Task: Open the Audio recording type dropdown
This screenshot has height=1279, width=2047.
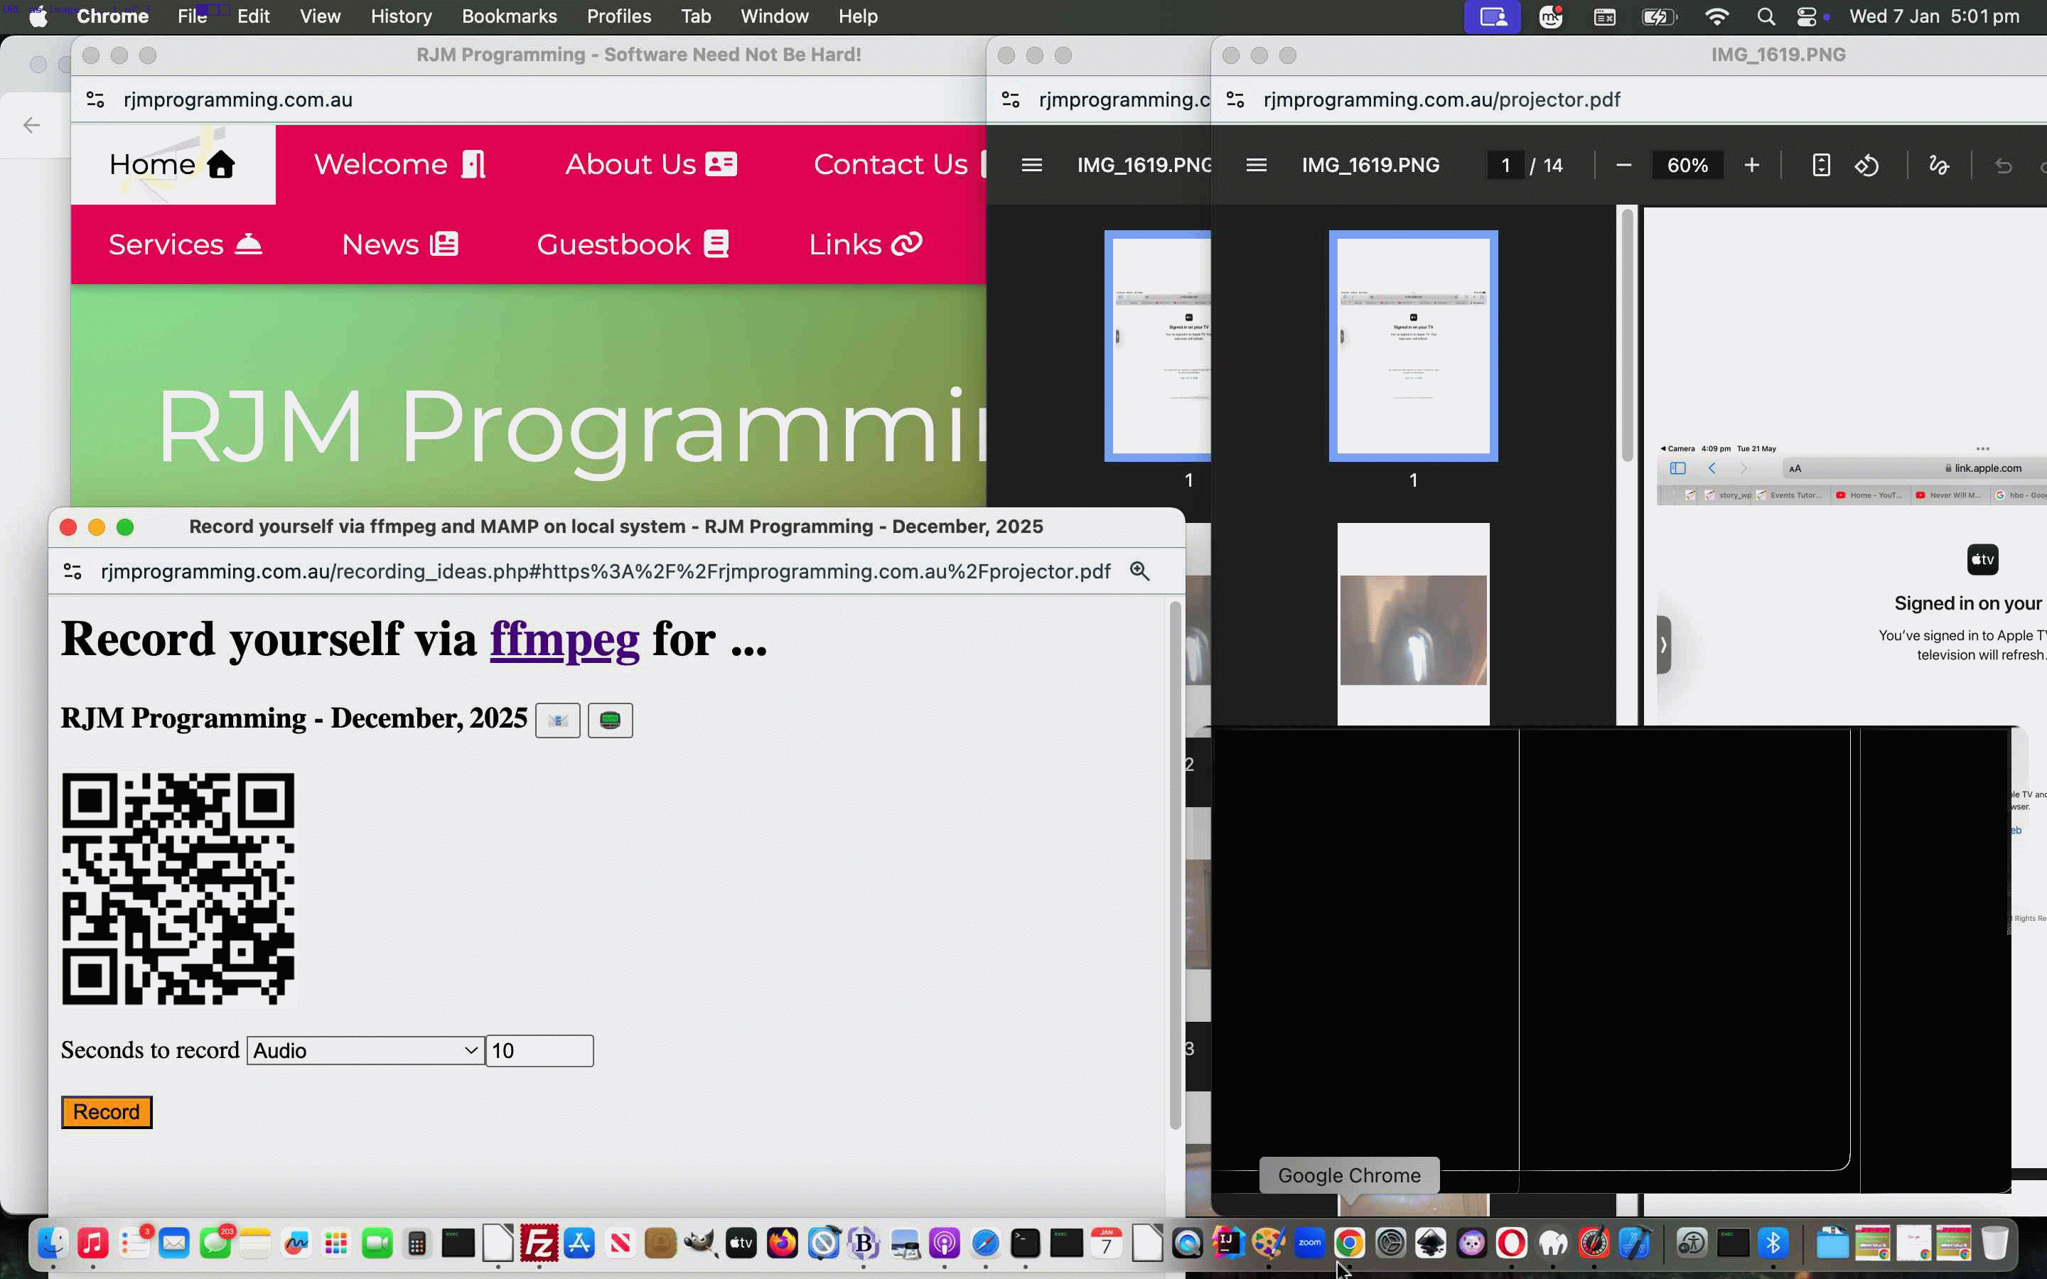Action: 364,1051
